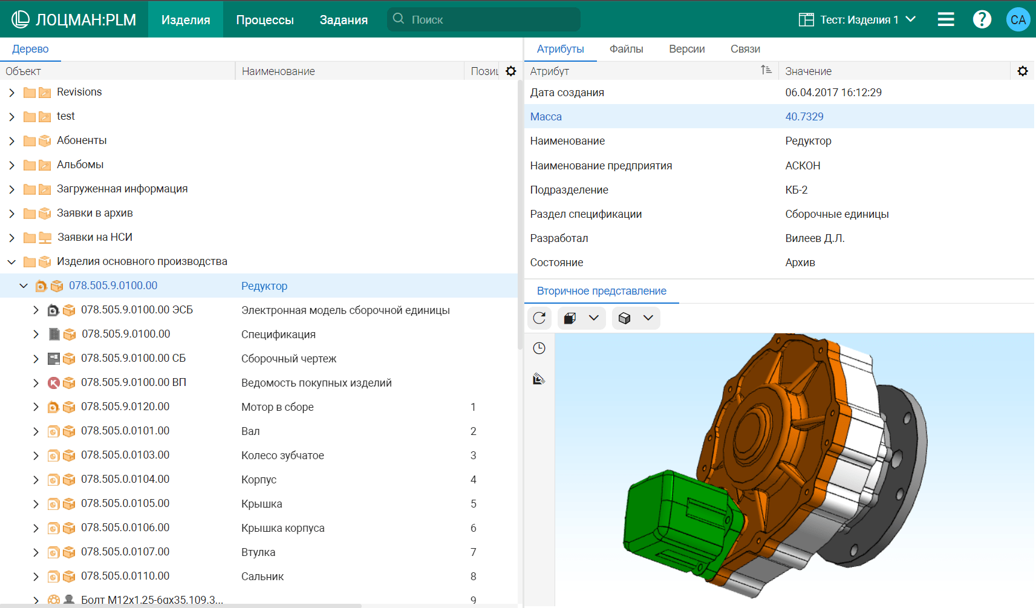Open view orientation dropdown arrow
Screen dimensions: 1036x608
648,318
